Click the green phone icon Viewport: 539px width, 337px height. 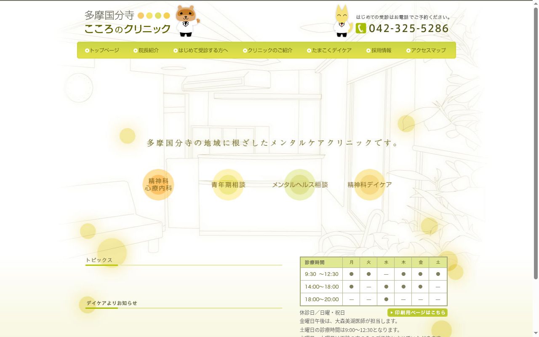[361, 28]
